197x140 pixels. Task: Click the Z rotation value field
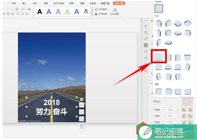pos(172,122)
